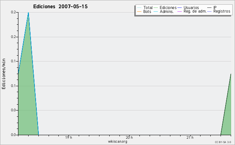Image resolution: width=235 pixels, height=145 pixels.
Task: Click the '19 h' x-axis label
Action: pos(69,137)
